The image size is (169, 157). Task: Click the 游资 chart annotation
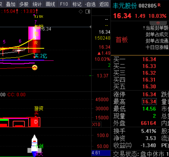click(39, 108)
